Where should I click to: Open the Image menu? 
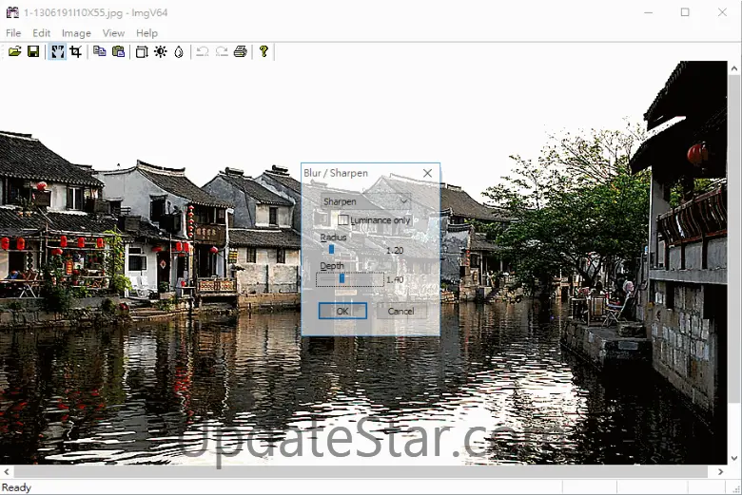click(x=76, y=33)
